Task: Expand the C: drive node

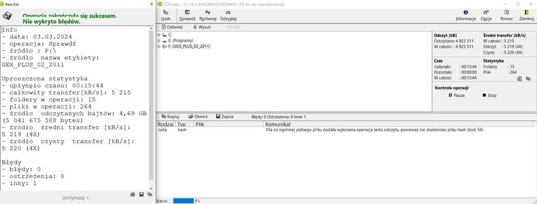Action: pos(158,35)
